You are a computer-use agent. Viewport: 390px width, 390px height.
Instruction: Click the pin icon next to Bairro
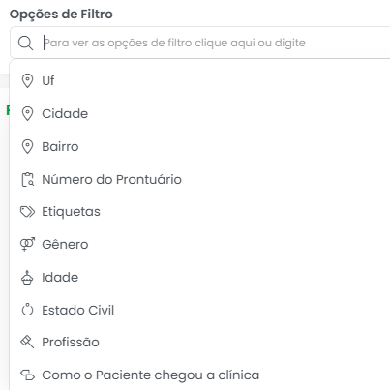[x=27, y=147]
